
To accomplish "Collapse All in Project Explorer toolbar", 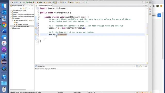I will click(21, 9).
